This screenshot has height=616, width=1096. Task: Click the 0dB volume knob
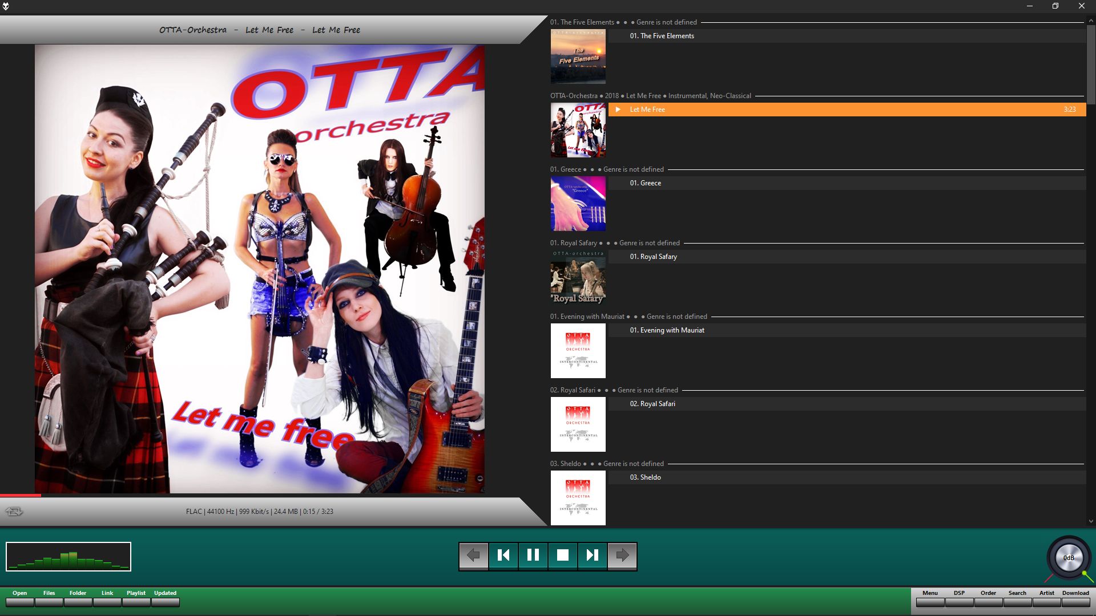[1069, 558]
